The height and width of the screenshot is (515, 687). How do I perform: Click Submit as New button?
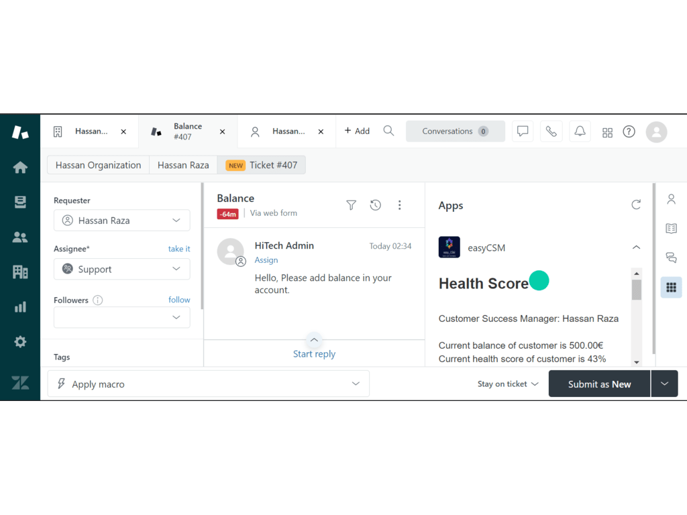(599, 384)
